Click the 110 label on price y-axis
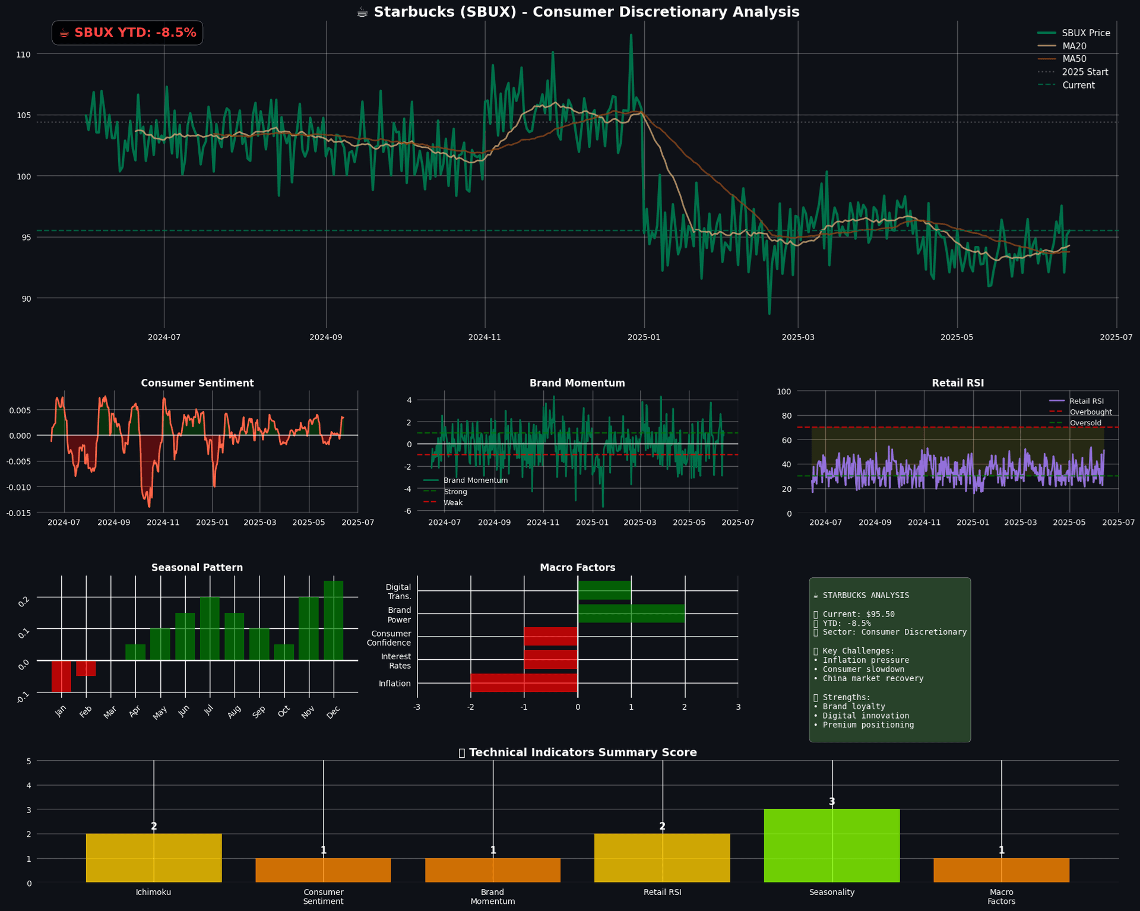Screen dimensions: 1140x911 (23, 55)
